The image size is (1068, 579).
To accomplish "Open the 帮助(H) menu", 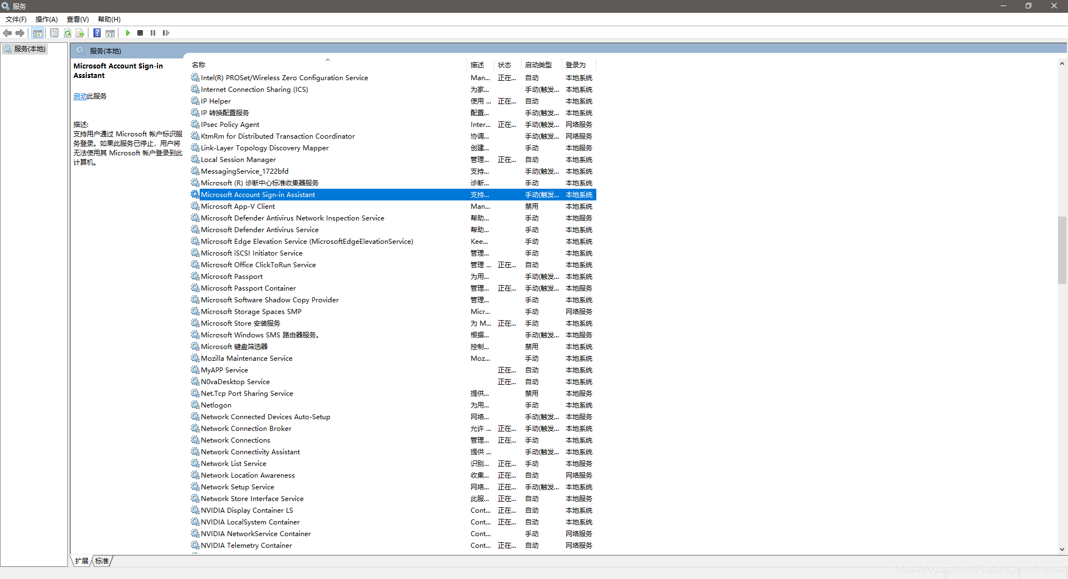I will pyautogui.click(x=109, y=19).
